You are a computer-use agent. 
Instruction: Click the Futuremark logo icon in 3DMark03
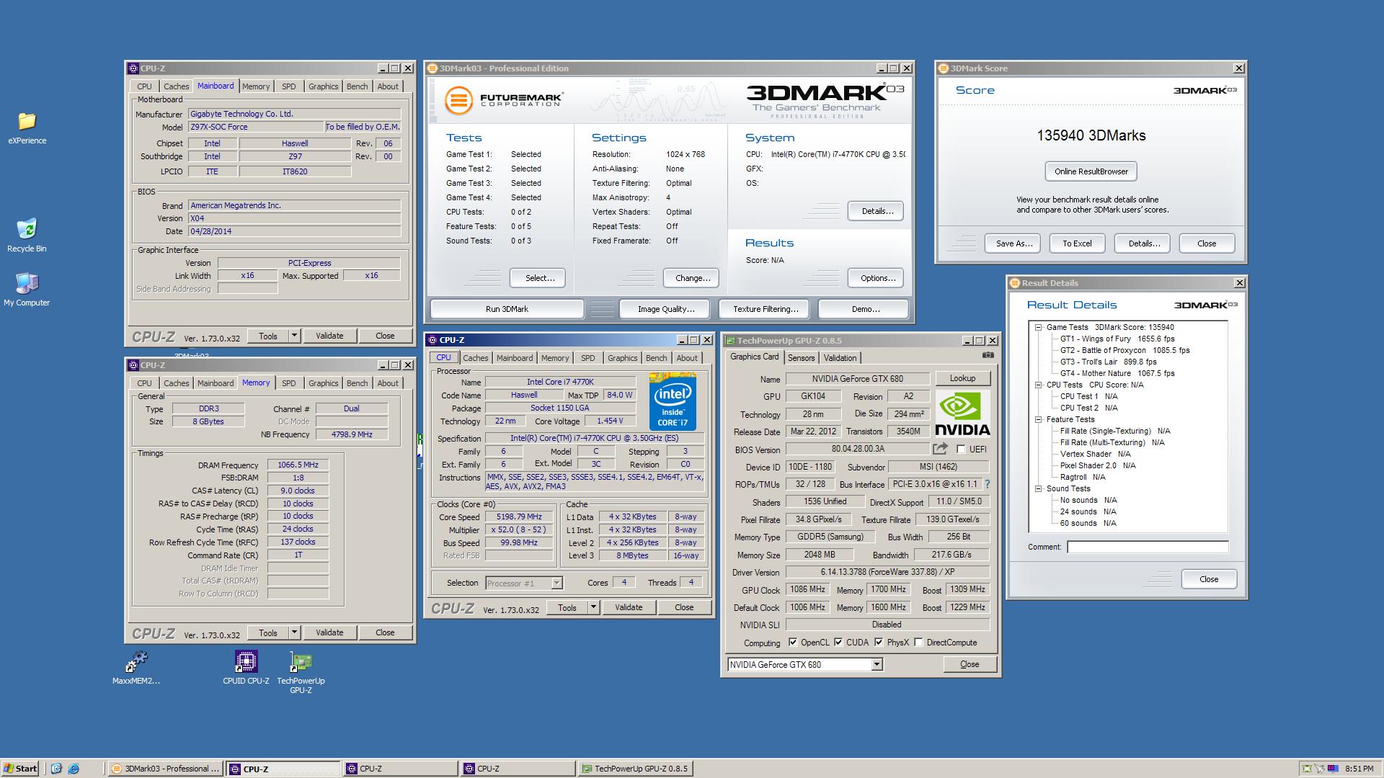[458, 100]
